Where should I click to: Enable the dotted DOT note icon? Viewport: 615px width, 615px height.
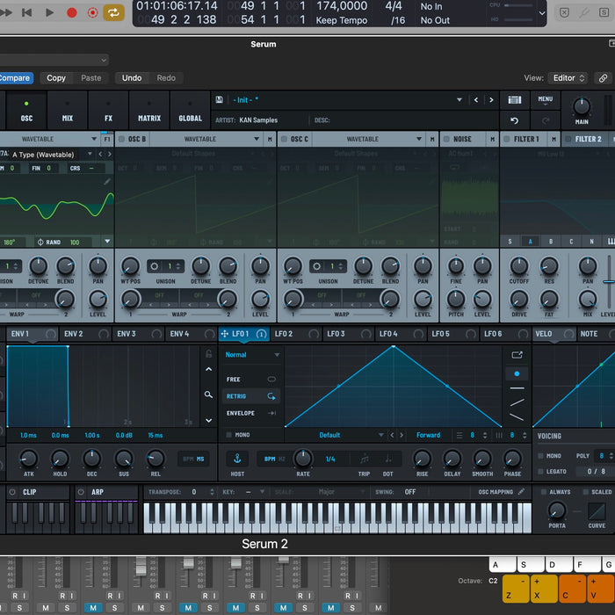(x=388, y=459)
